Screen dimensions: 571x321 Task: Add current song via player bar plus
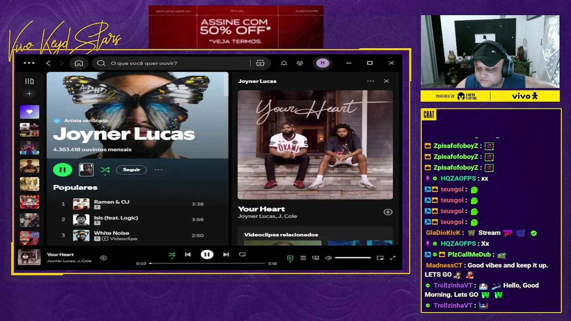[x=103, y=258]
